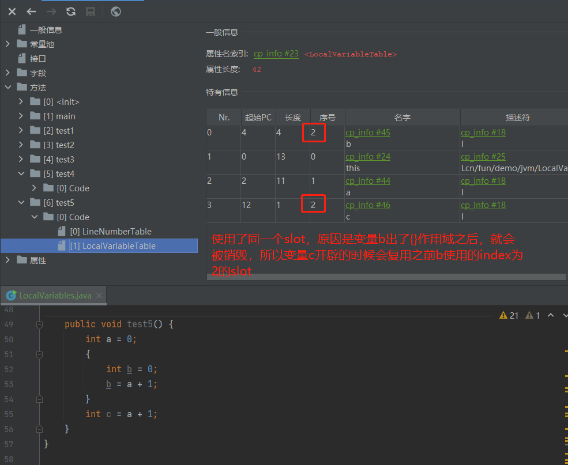Select the [6] test5 tree label
The image size is (568, 465).
59,203
